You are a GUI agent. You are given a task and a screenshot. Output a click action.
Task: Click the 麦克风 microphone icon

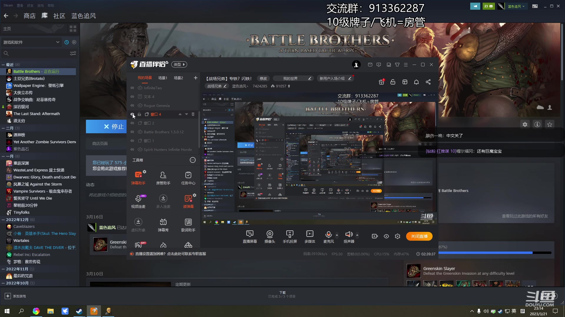click(328, 234)
